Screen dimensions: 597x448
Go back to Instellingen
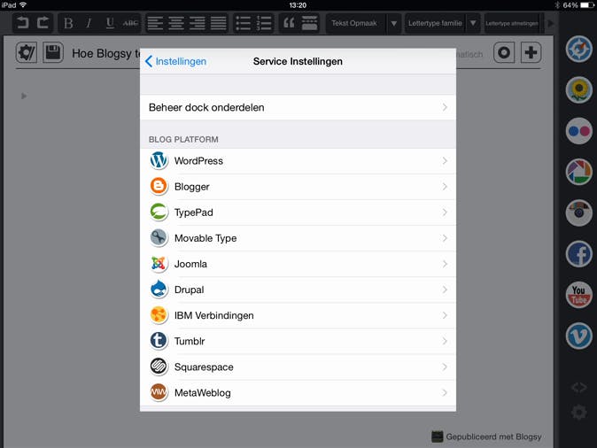tap(175, 61)
